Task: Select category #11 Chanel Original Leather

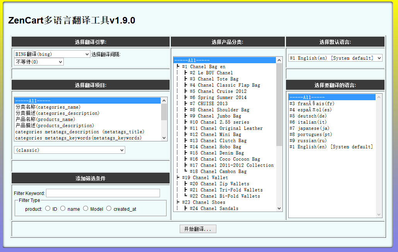Action: (225, 128)
